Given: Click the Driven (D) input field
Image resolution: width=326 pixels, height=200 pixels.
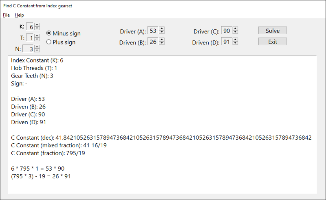Looking at the screenshot, I should pyautogui.click(x=227, y=42).
